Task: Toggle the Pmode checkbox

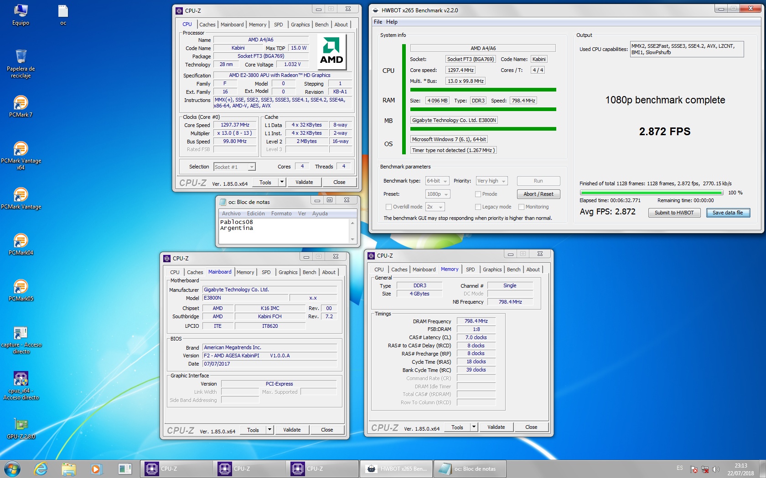Action: [x=478, y=194]
